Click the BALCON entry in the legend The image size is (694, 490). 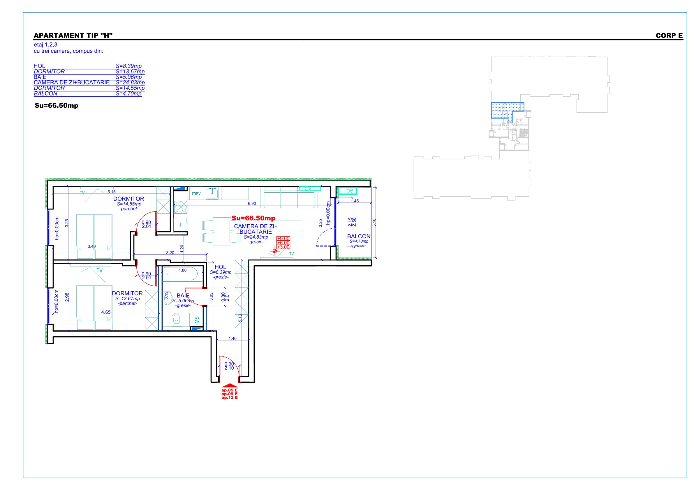tap(46, 94)
